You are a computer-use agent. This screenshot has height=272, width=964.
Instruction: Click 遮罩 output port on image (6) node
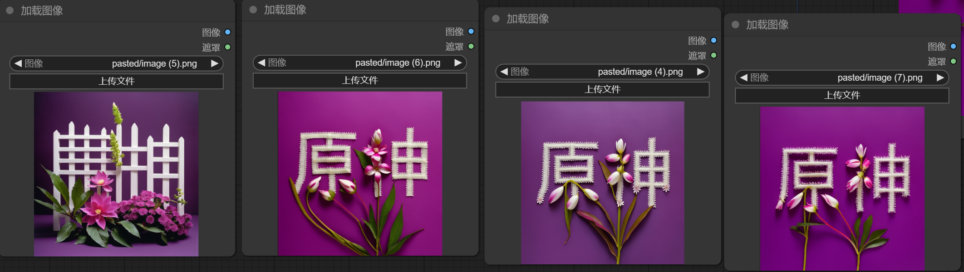pos(471,46)
